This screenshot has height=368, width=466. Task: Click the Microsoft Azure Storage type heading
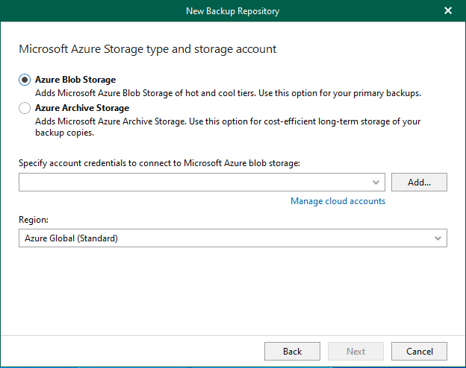147,49
